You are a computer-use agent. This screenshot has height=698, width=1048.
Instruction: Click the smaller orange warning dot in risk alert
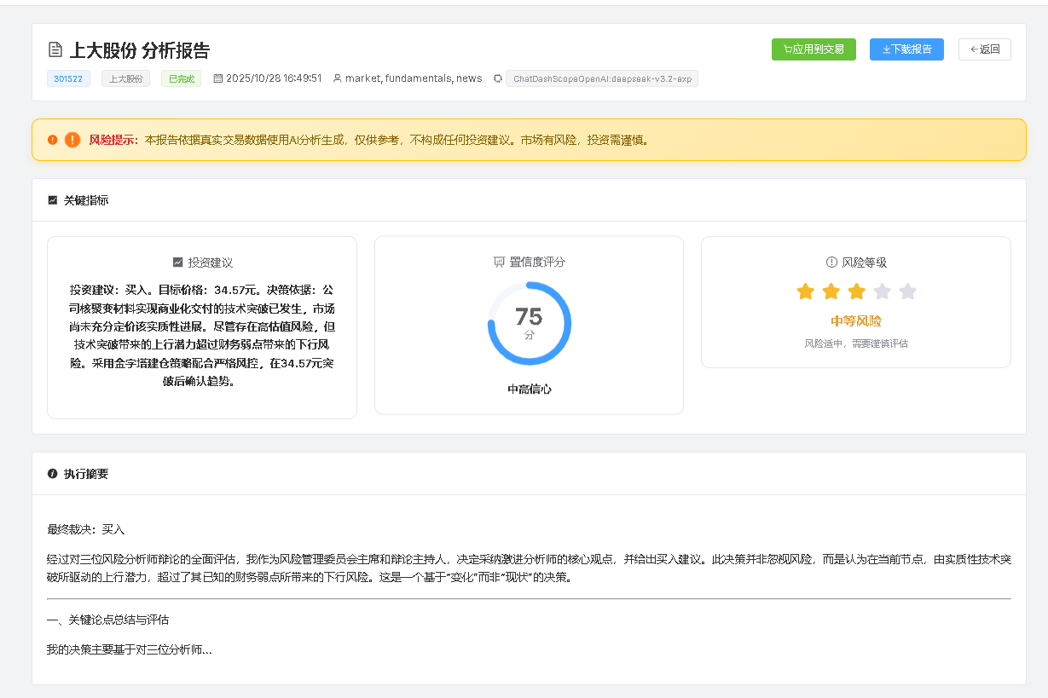[x=53, y=140]
